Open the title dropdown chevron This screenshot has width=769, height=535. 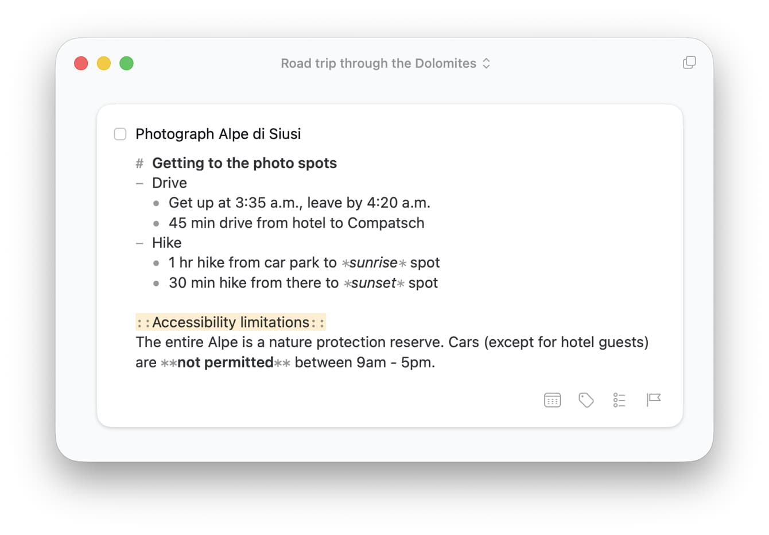pos(486,63)
